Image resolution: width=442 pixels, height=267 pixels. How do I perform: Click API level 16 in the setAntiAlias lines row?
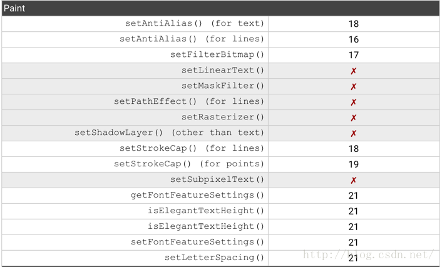pos(354,39)
